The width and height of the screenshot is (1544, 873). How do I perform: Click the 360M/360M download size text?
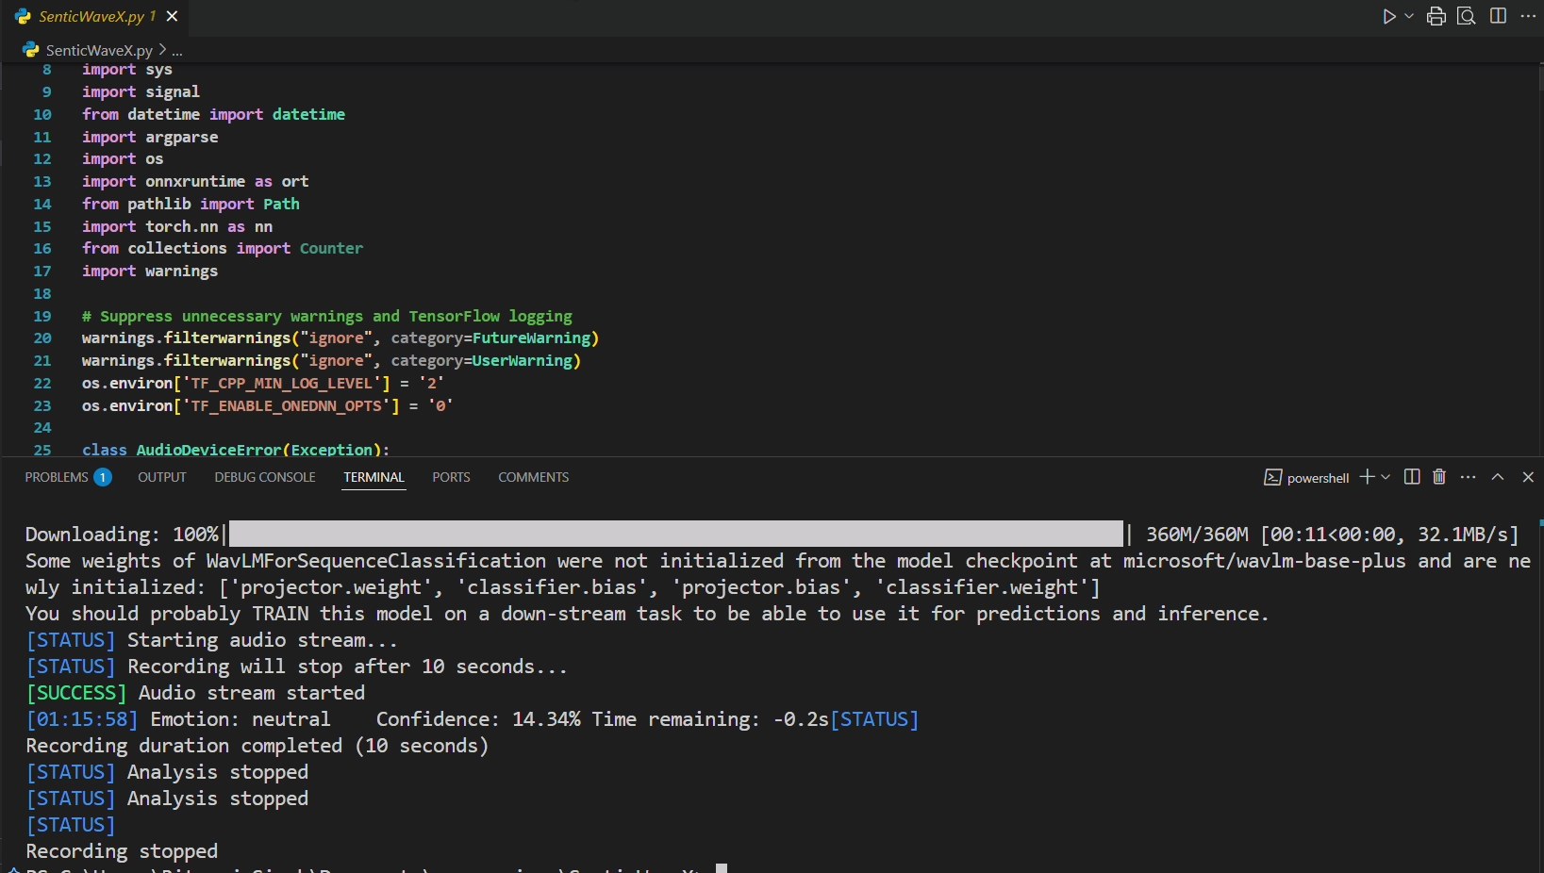(1197, 535)
